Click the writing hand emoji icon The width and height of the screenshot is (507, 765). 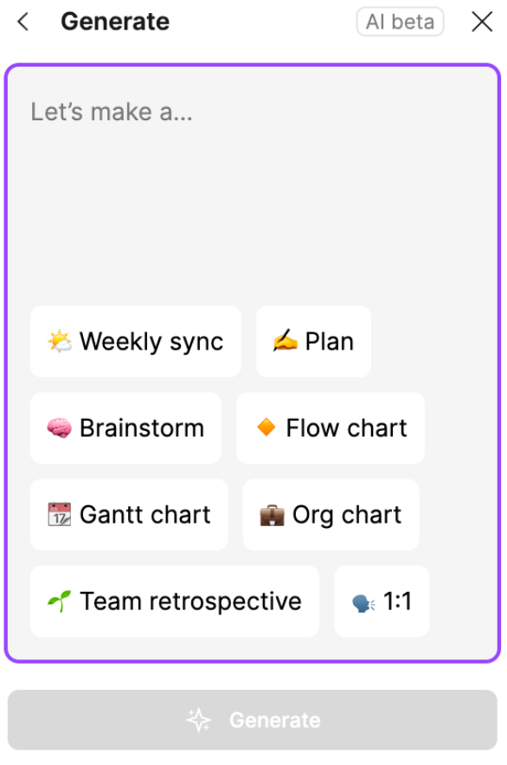tap(285, 341)
